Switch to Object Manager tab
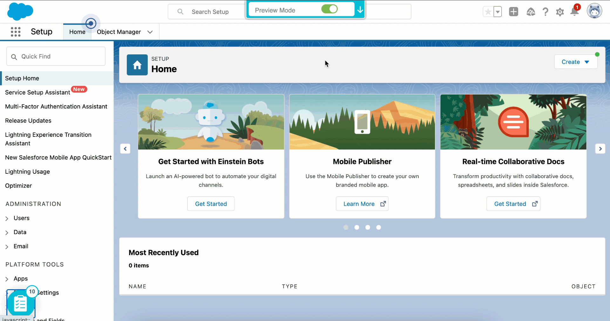Viewport: 610px width, 321px height. [119, 32]
